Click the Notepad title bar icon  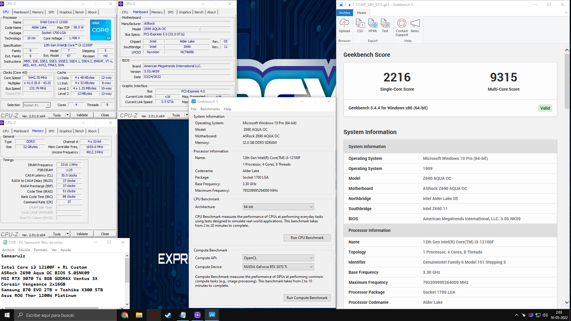(5, 242)
